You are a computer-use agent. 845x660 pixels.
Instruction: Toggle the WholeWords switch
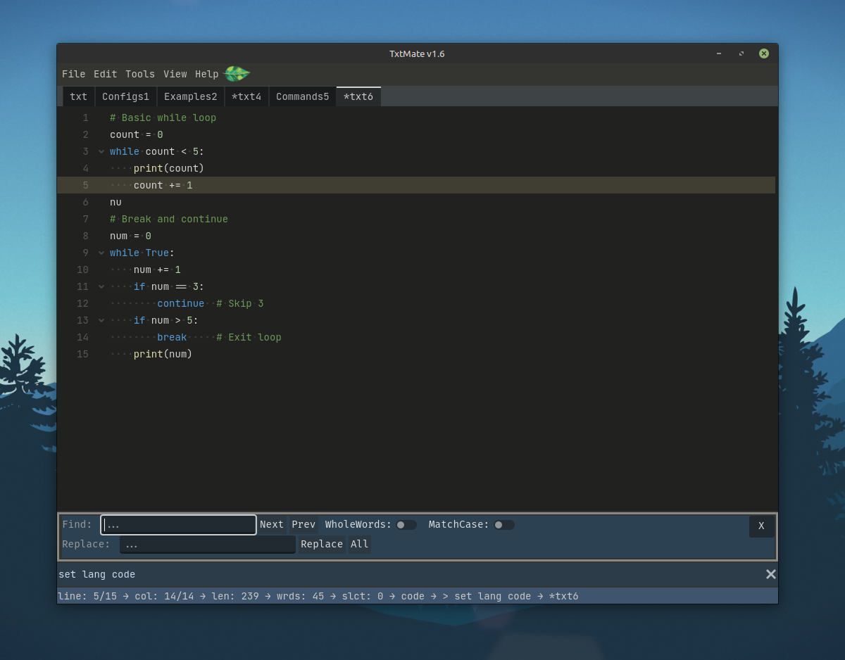(406, 525)
